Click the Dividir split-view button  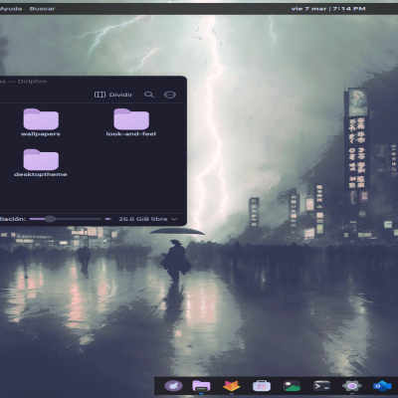[x=113, y=95]
